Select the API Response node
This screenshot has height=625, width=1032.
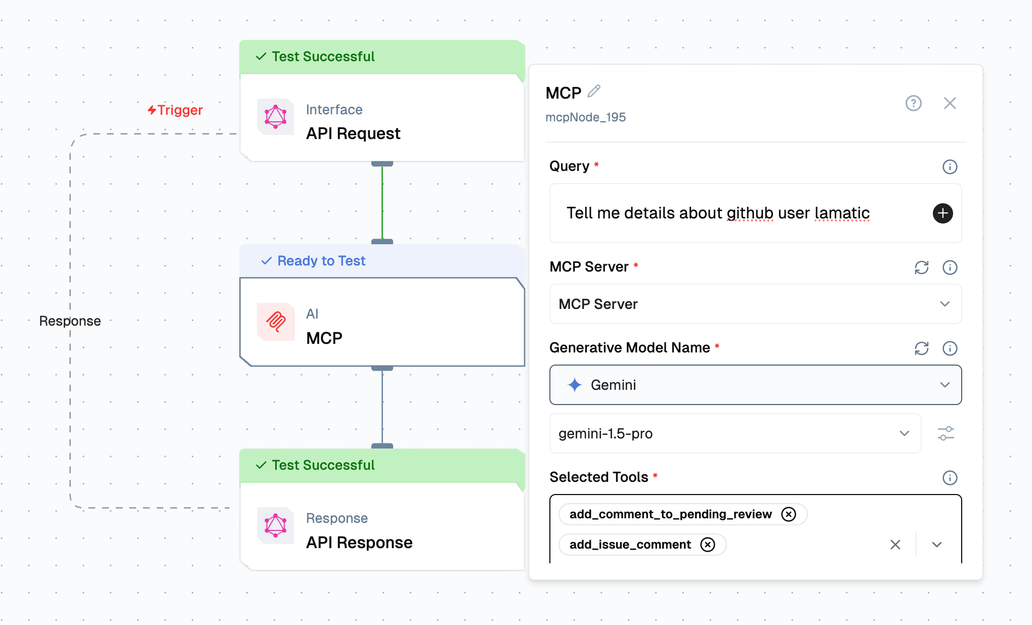tap(382, 530)
